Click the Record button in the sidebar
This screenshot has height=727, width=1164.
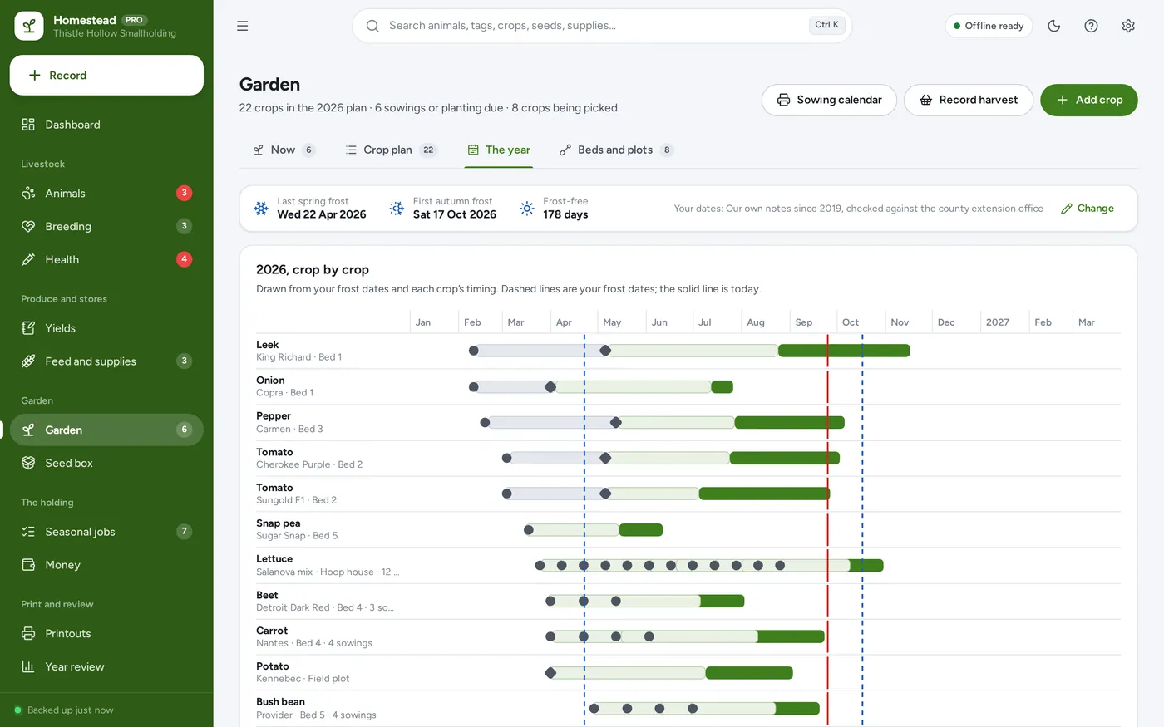106,76
